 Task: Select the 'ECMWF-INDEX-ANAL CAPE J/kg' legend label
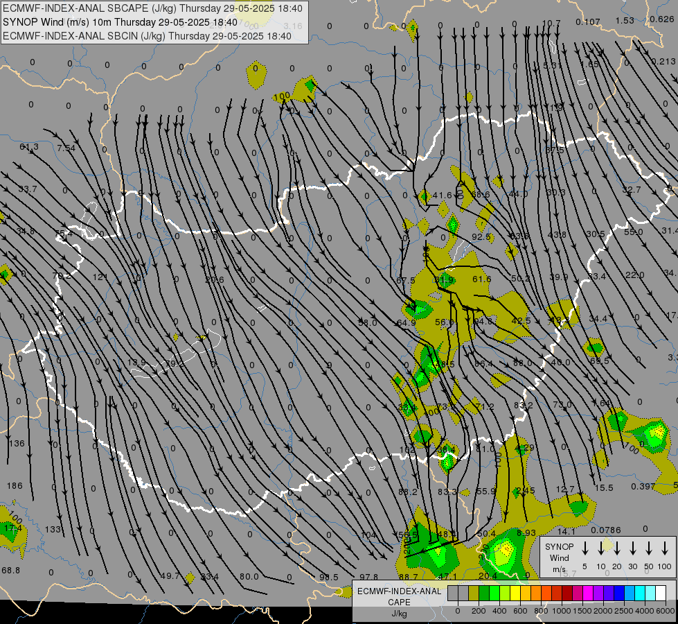(x=399, y=602)
